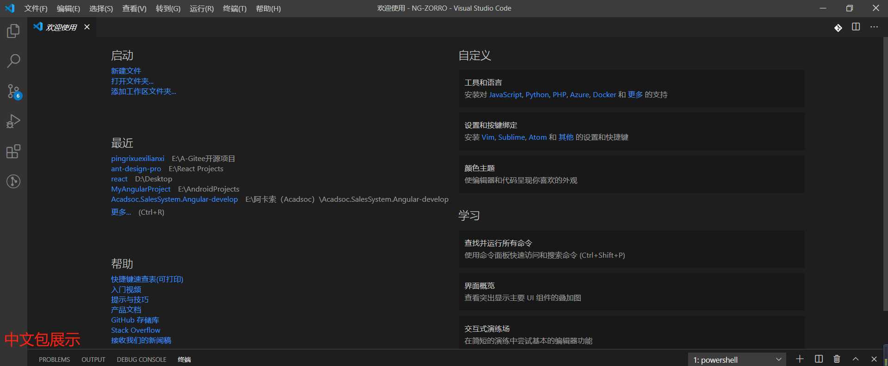Open the Stack Overflow link
Image resolution: width=888 pixels, height=366 pixels.
coord(136,330)
